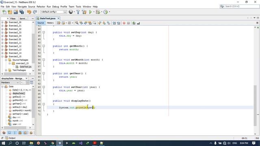This screenshot has height=146, width=260.
Task: Open the Navigate menu
Action: click(22, 6)
